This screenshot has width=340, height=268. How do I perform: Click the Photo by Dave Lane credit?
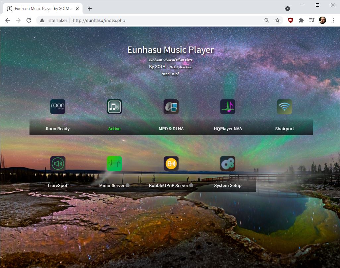(x=181, y=67)
